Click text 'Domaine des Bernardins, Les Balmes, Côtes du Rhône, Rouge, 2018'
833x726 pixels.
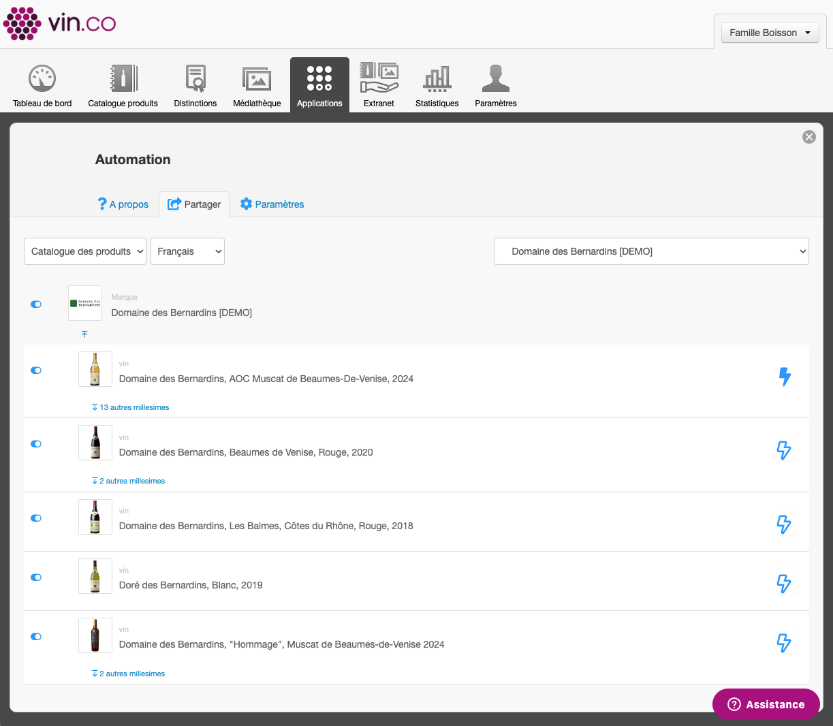click(x=266, y=526)
